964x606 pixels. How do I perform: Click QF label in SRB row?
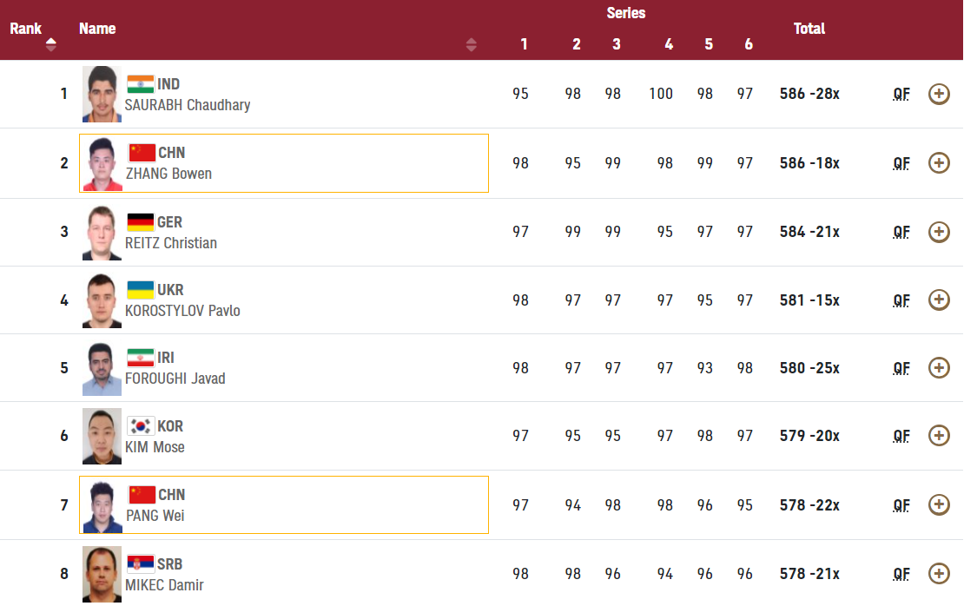point(901,574)
